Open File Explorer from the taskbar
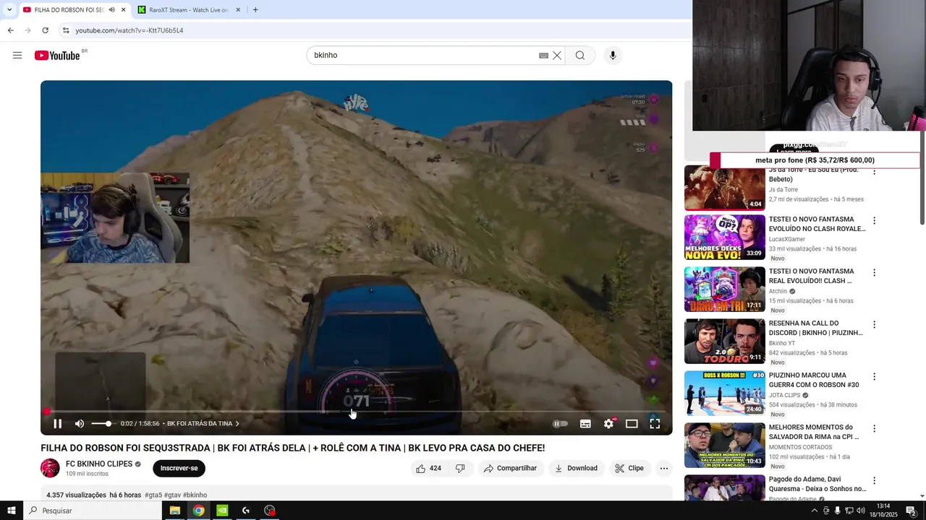Viewport: 926px width, 520px height. pyautogui.click(x=174, y=511)
